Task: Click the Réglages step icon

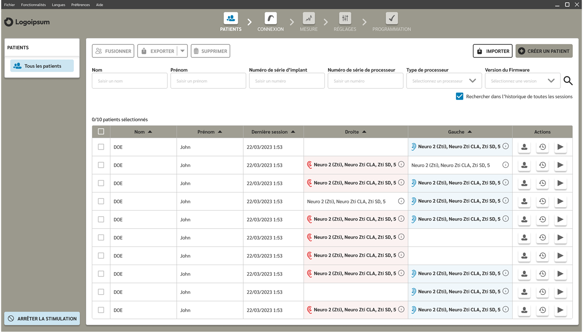Action: tap(345, 18)
